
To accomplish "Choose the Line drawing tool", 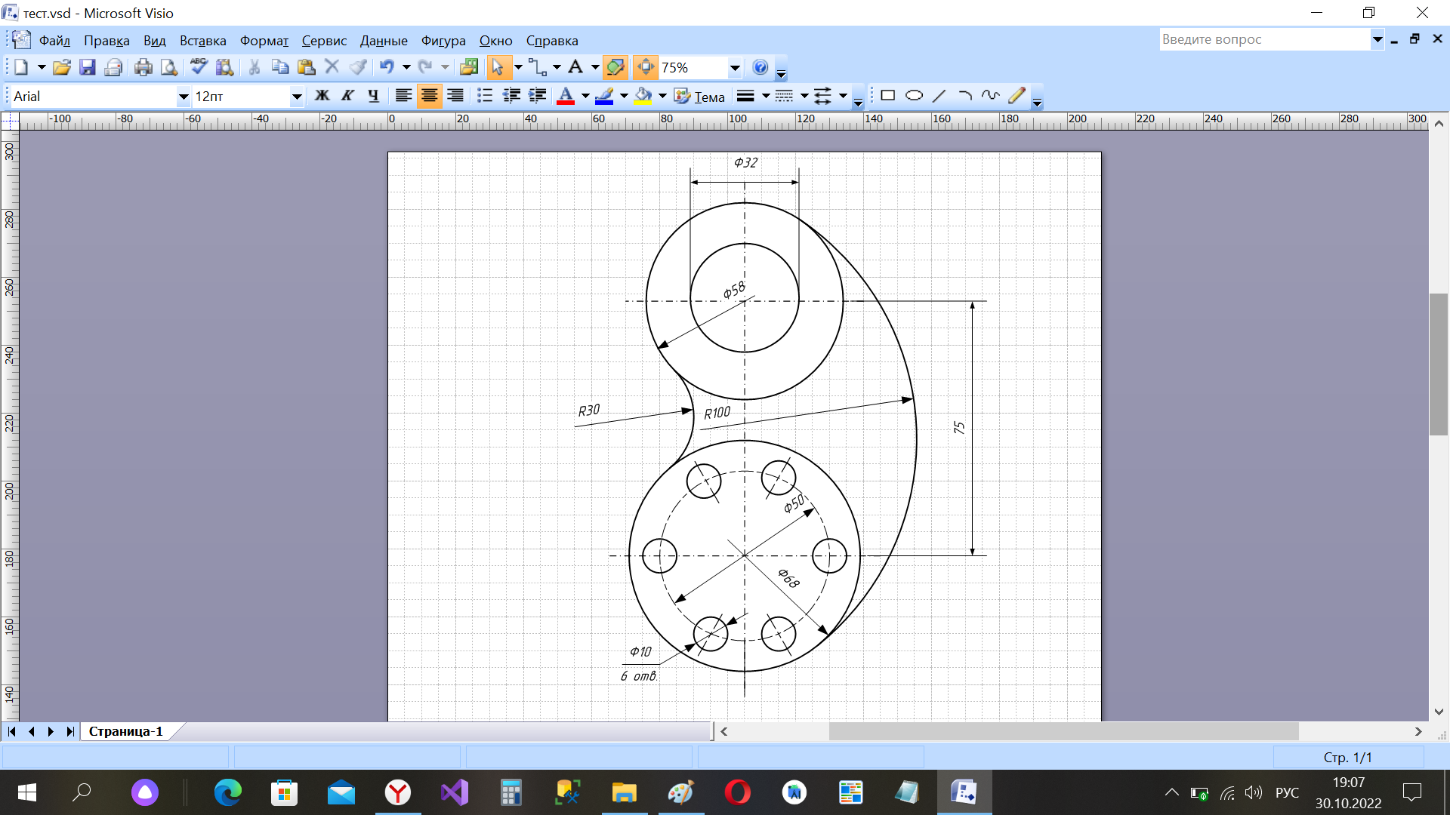I will point(939,96).
